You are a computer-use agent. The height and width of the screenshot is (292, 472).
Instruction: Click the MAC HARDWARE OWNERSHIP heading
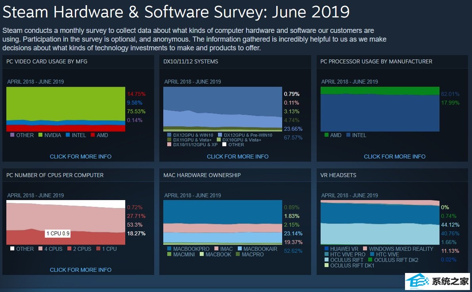click(x=202, y=175)
